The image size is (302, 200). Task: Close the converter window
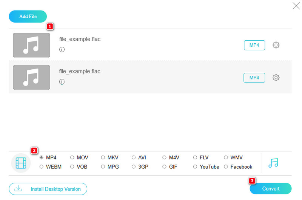(x=296, y=6)
